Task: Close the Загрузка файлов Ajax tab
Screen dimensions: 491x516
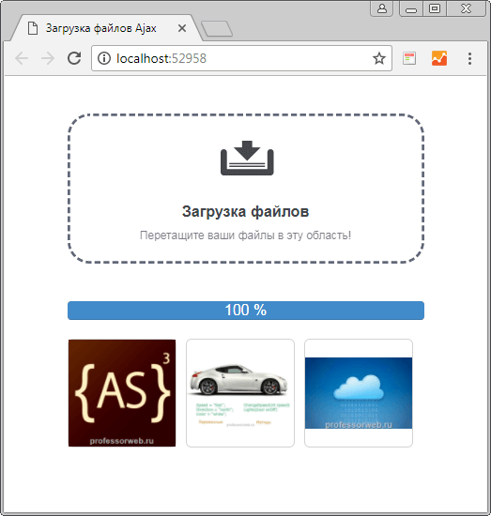Action: tap(182, 28)
